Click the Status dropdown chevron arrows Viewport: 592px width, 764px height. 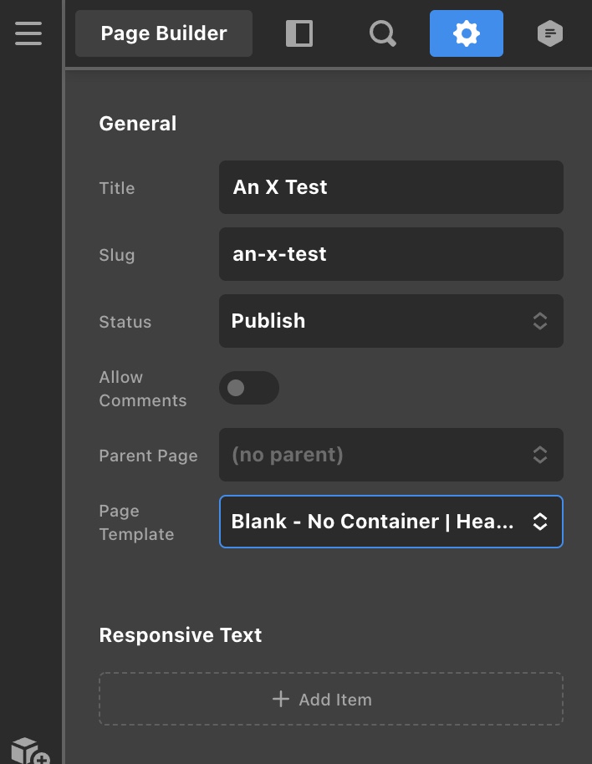[540, 321]
